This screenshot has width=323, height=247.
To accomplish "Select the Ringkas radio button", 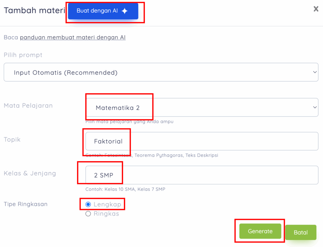I will tap(88, 214).
